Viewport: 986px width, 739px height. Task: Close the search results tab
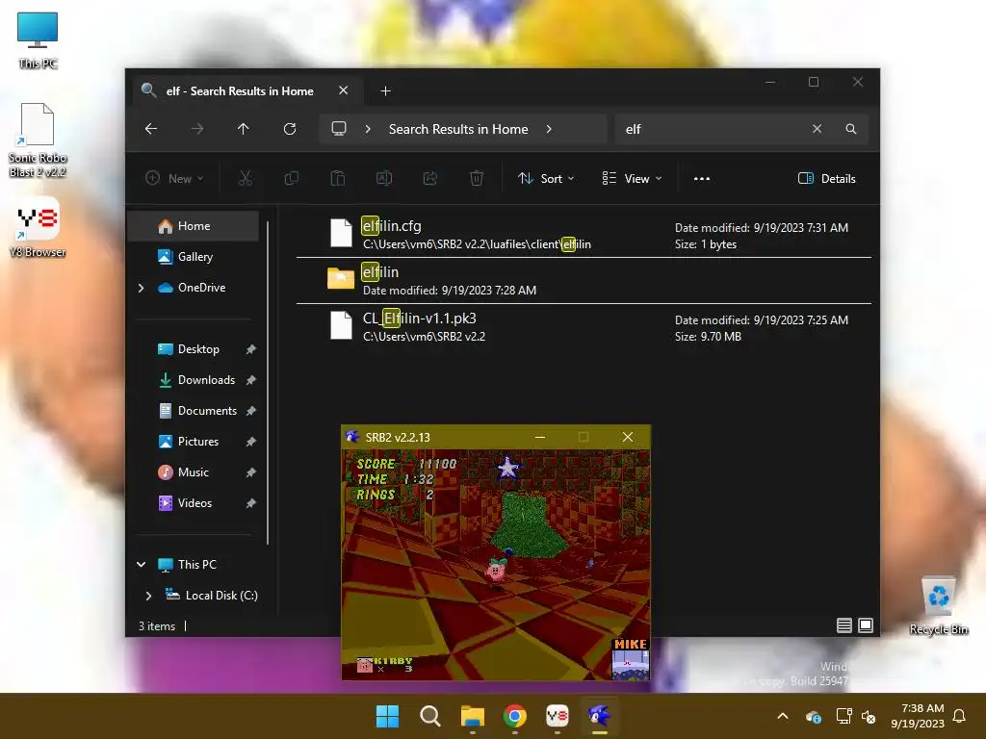[x=344, y=90]
